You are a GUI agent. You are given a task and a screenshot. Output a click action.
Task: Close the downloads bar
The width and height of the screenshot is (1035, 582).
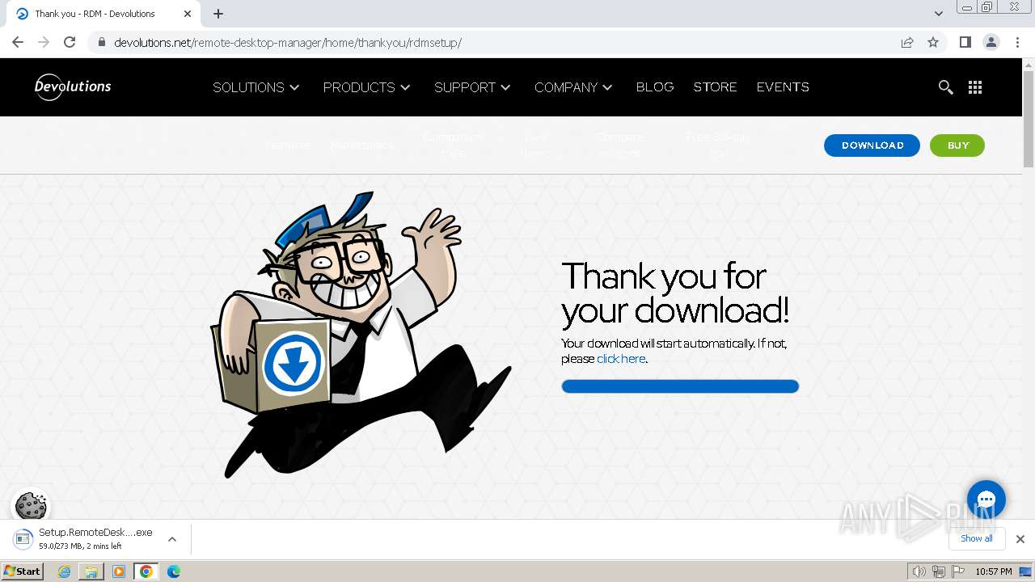point(1020,539)
